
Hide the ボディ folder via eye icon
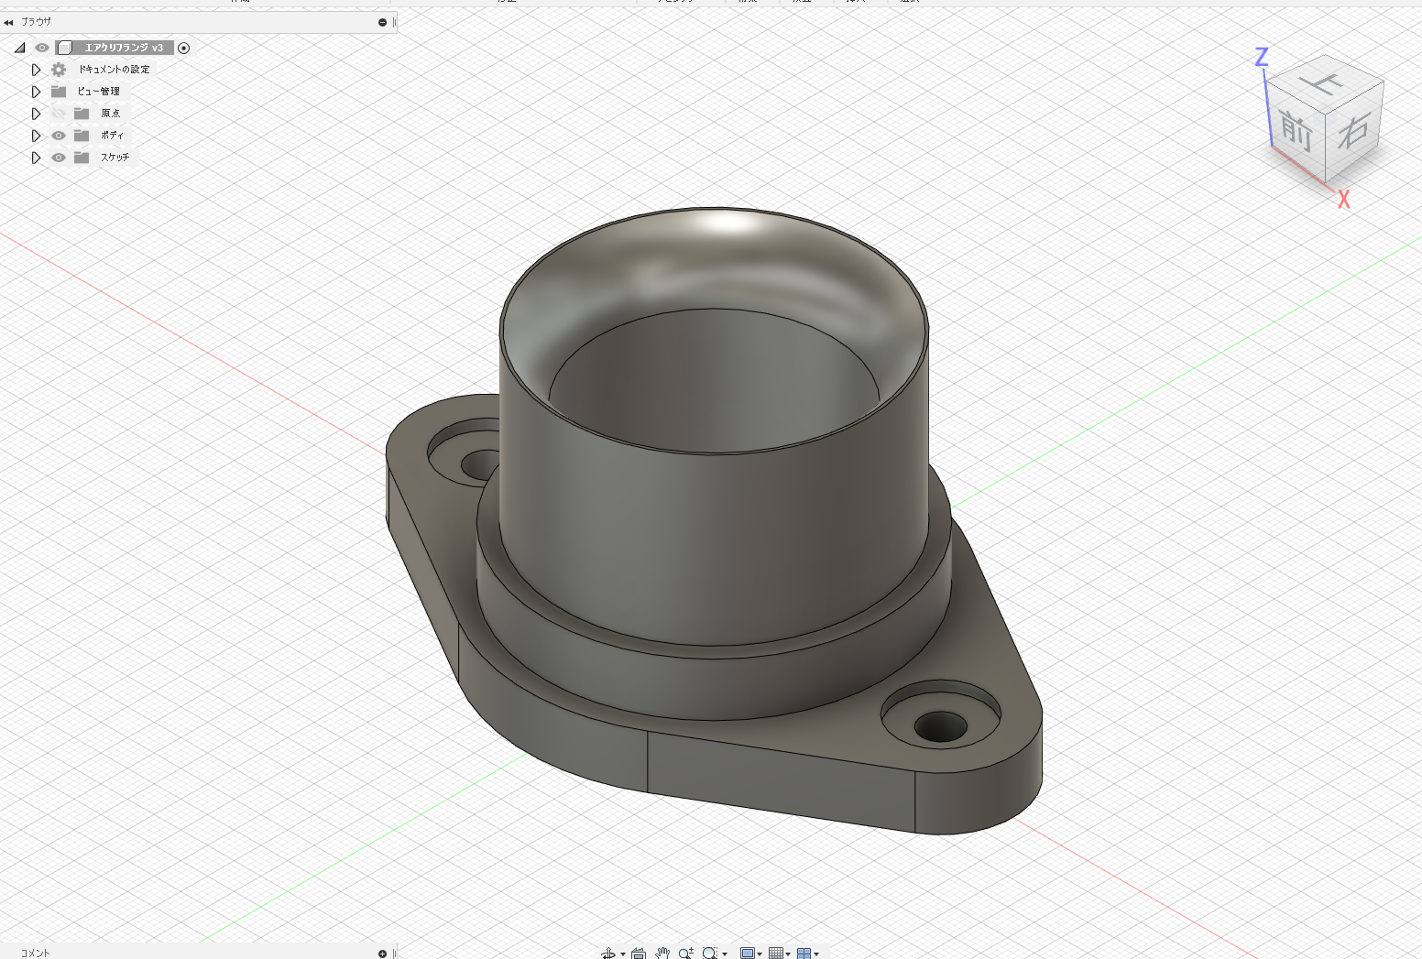click(59, 136)
